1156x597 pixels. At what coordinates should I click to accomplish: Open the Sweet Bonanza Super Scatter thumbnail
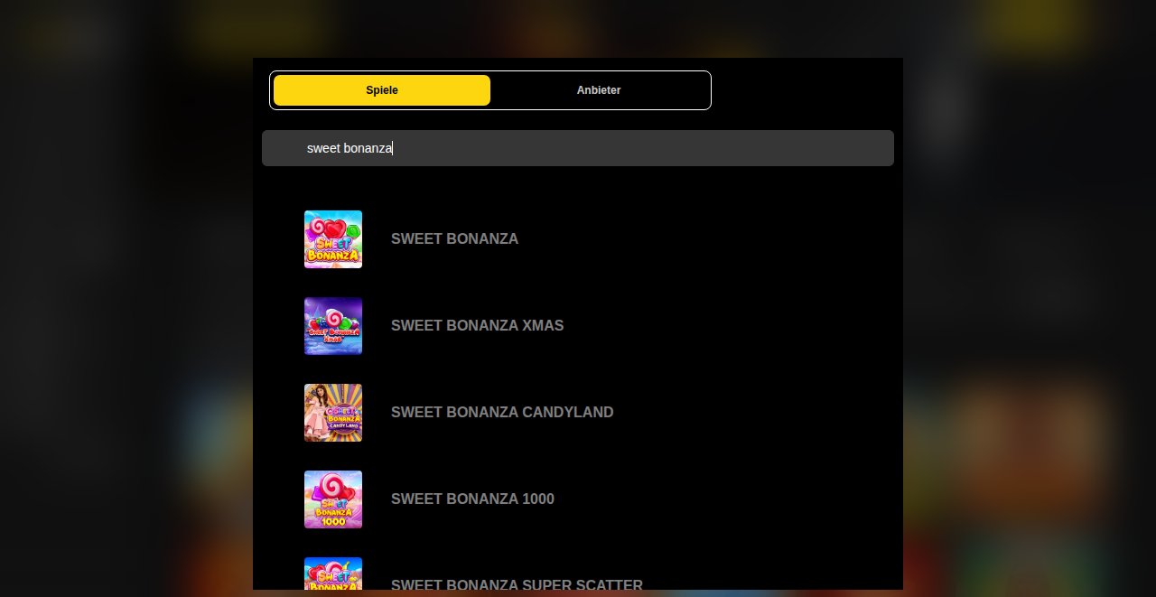click(x=333, y=574)
